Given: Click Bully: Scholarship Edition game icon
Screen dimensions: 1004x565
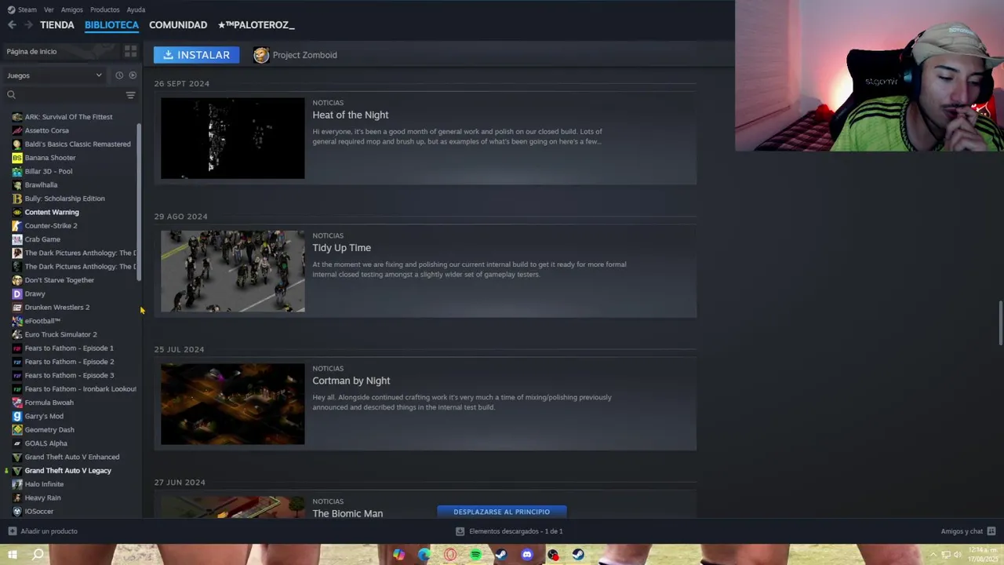Looking at the screenshot, I should [17, 199].
